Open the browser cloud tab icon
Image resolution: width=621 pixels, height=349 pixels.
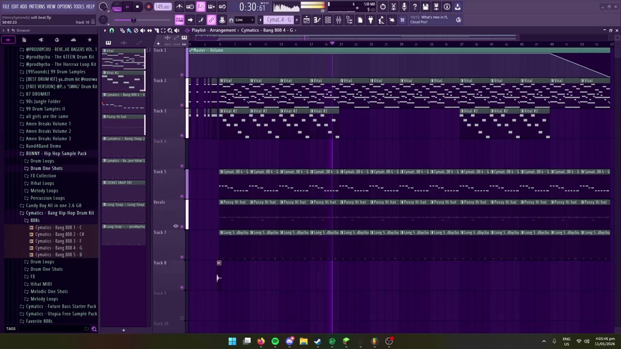coord(73,40)
